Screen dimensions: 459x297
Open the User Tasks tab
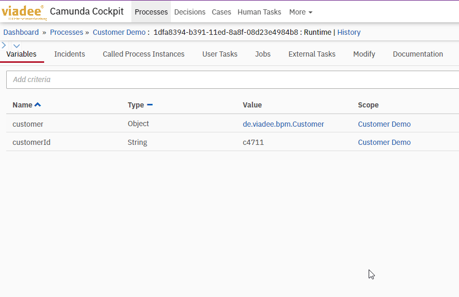[220, 54]
